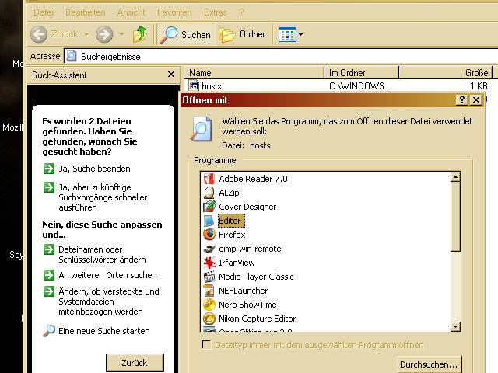The width and height of the screenshot is (498, 373).
Task: Expand the views dropdown arrow
Action: click(300, 34)
